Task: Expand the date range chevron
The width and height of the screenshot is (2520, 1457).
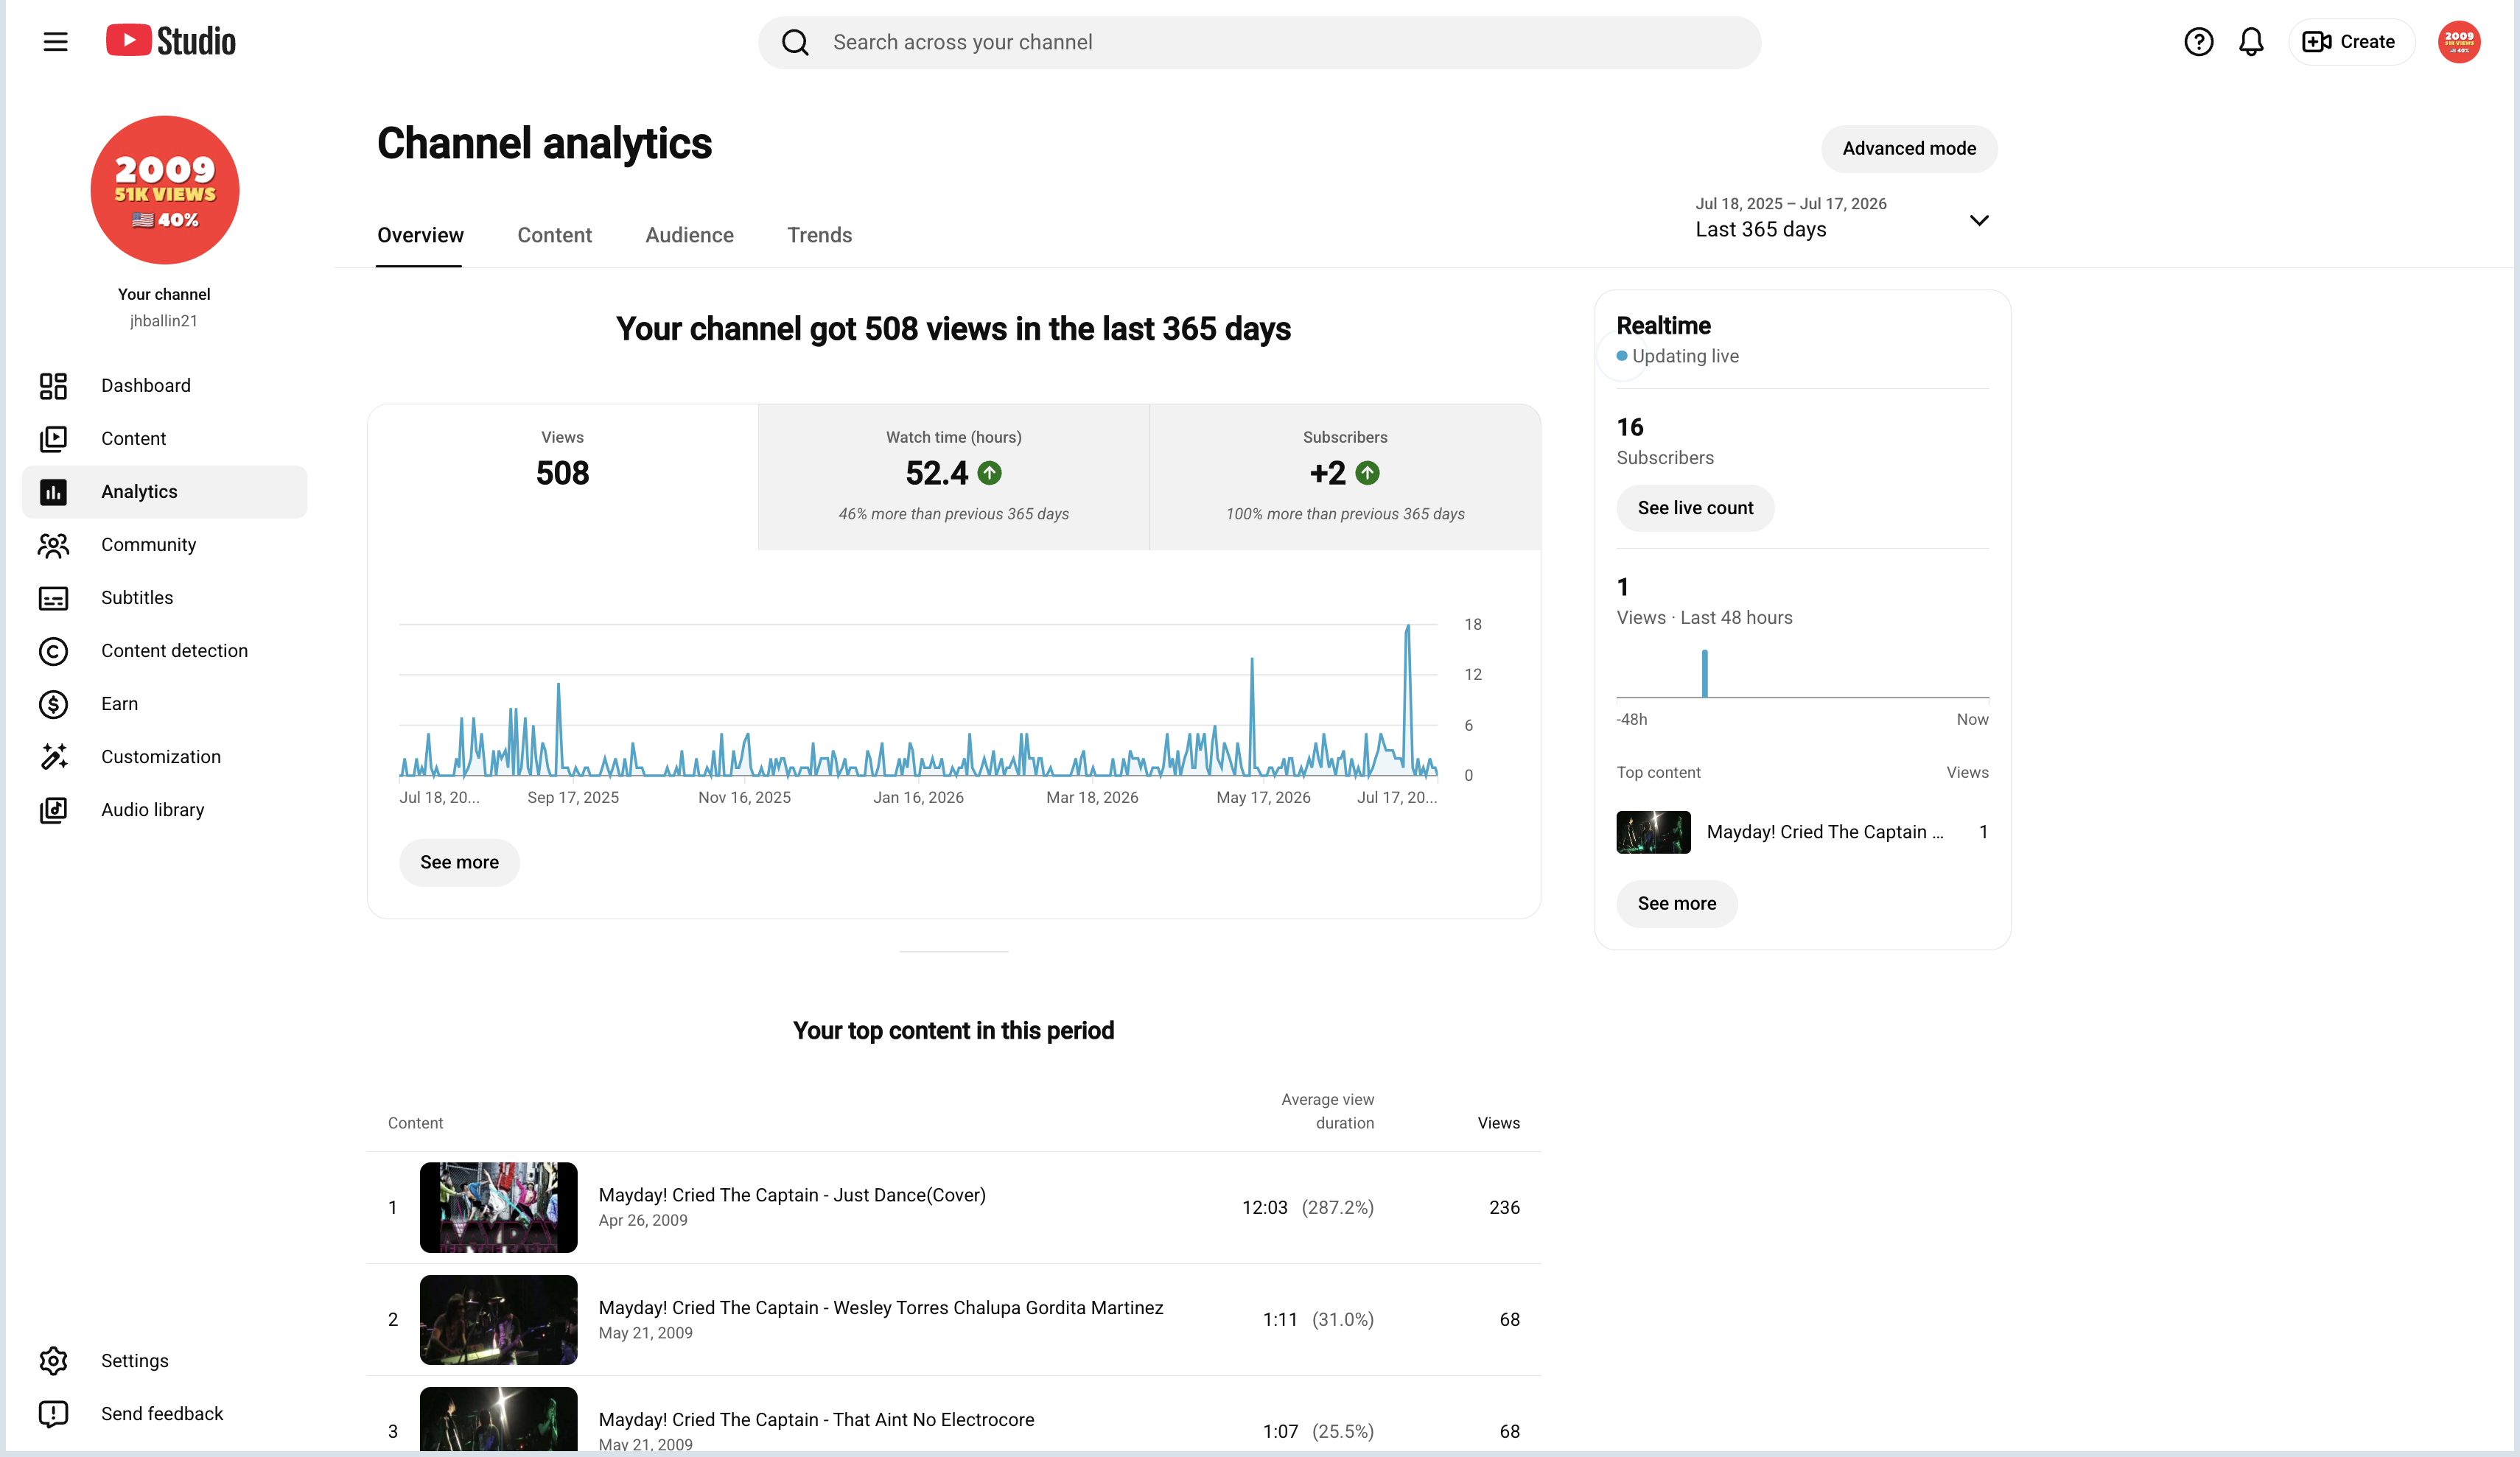Action: (1978, 220)
